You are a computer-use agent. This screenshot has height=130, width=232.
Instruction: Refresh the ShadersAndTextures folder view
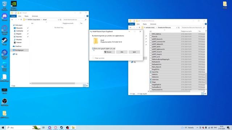pyautogui.click(x=179, y=27)
